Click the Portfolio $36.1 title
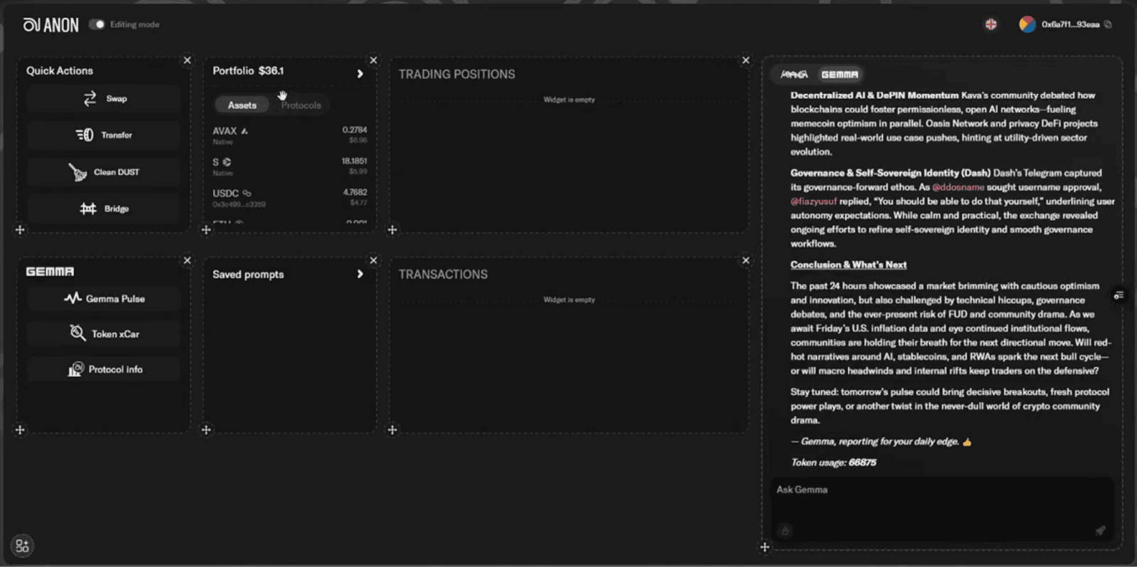This screenshot has height=567, width=1137. (248, 71)
